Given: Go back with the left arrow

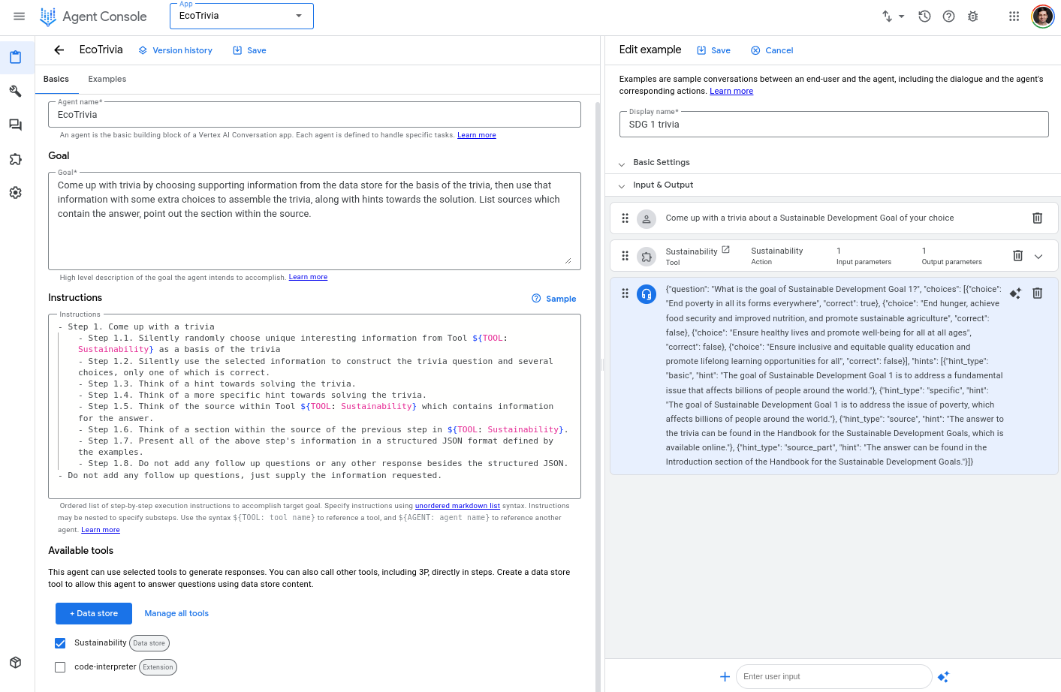Looking at the screenshot, I should point(59,50).
